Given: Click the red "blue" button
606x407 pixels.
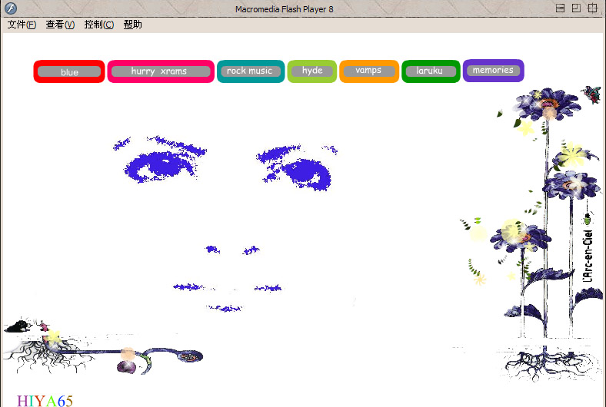Looking at the screenshot, I should [x=69, y=71].
